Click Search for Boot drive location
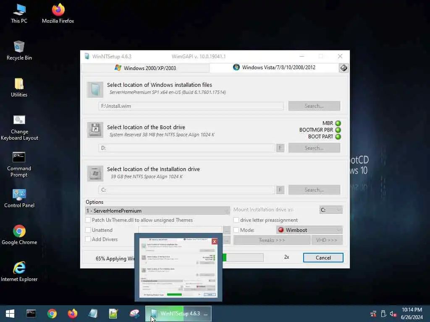This screenshot has height=322, width=430. click(x=314, y=148)
